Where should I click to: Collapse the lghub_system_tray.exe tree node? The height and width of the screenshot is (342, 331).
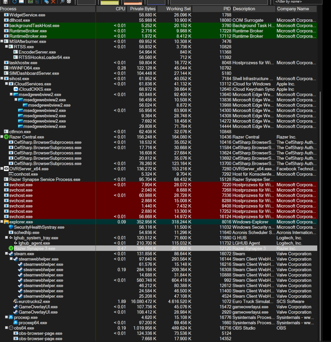[6, 237]
